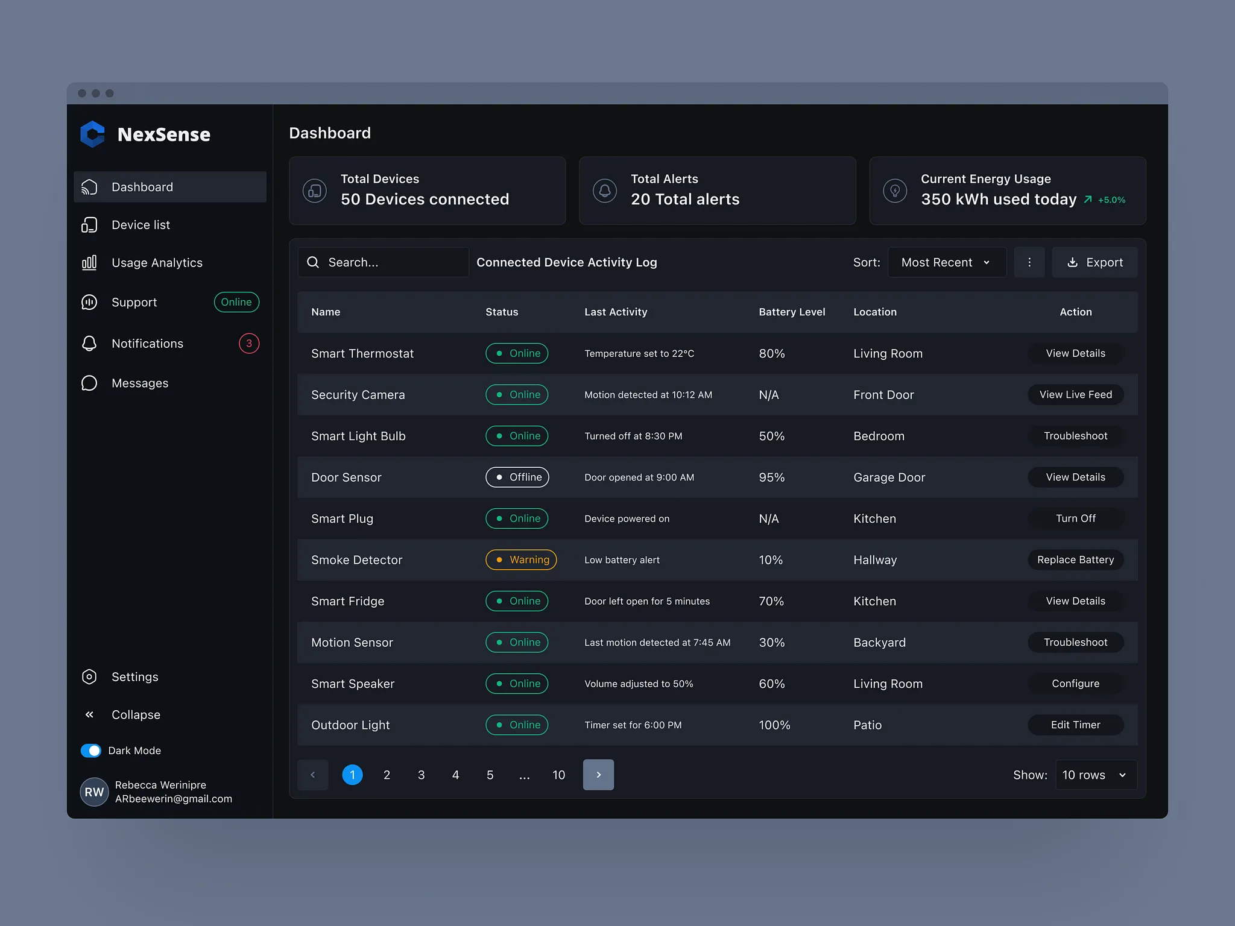Click the Support headset icon

point(89,302)
